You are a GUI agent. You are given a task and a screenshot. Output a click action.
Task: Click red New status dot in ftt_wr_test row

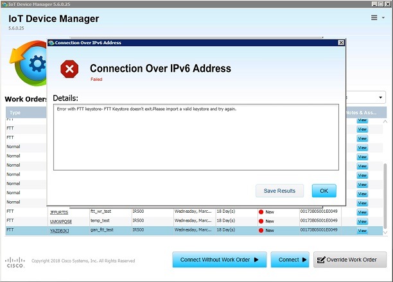pos(261,212)
